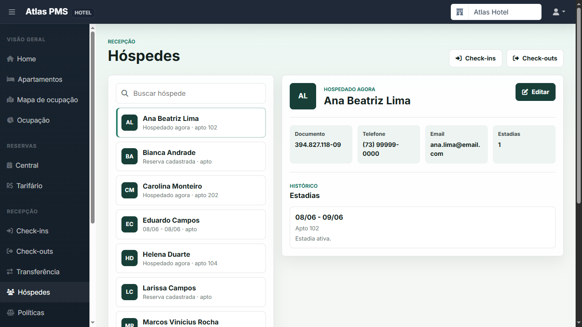This screenshot has width=582, height=327.
Task: Click the LC avatar badge
Action: pos(130,292)
